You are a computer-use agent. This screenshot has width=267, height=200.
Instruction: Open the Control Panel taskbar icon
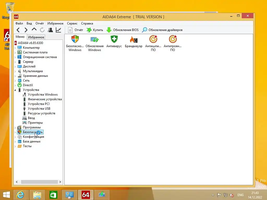(x=69, y=195)
